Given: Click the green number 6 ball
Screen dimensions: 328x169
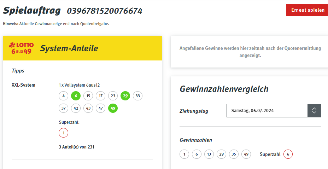Looking at the screenshot, I should pos(76,96).
